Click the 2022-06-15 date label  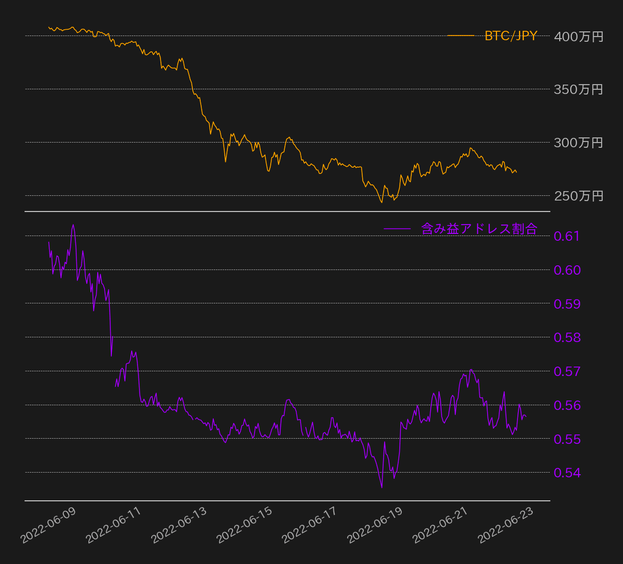[x=244, y=525]
